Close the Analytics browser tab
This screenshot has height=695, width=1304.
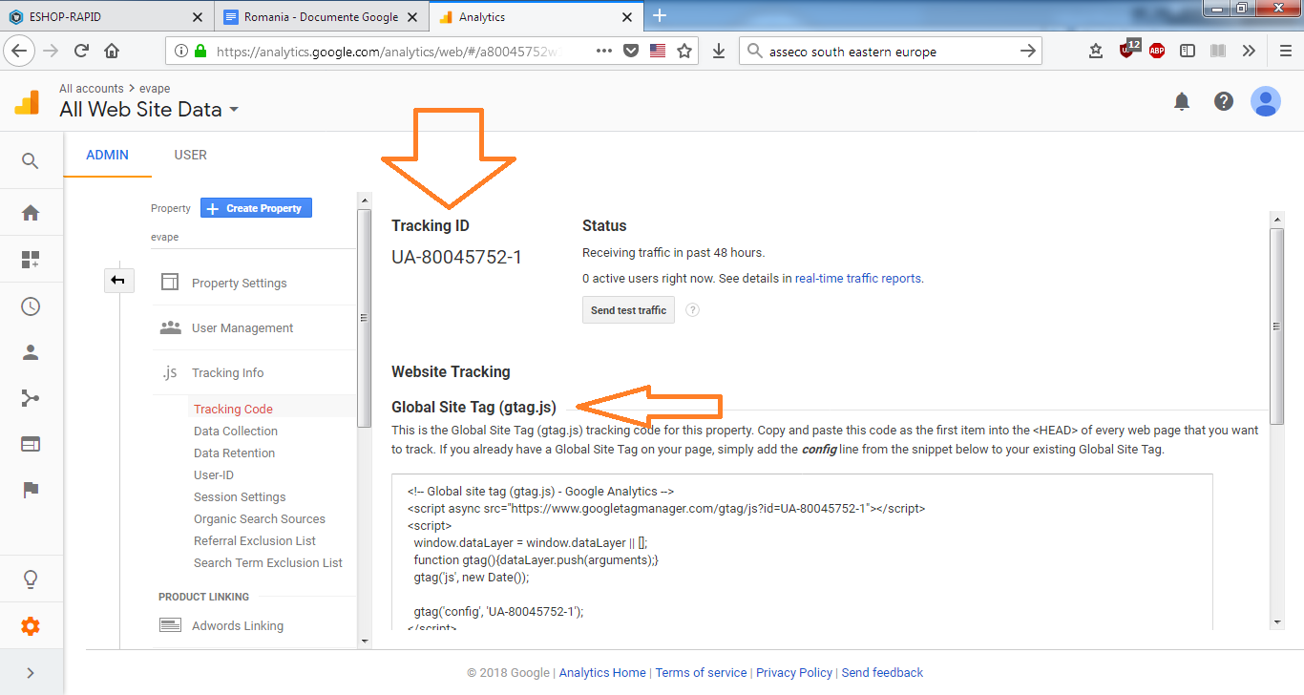pos(627,17)
